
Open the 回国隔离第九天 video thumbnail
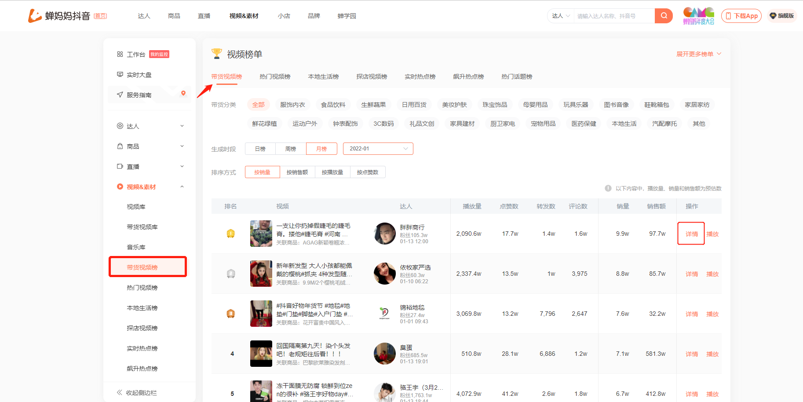[x=261, y=354]
